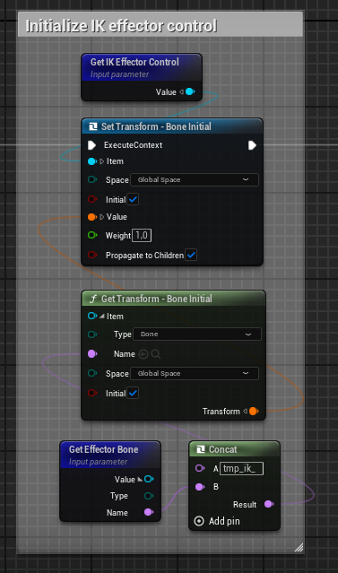Screen dimensions: 338x573
Task: Click the search magnifier icon beside Name
Action: 156,353
